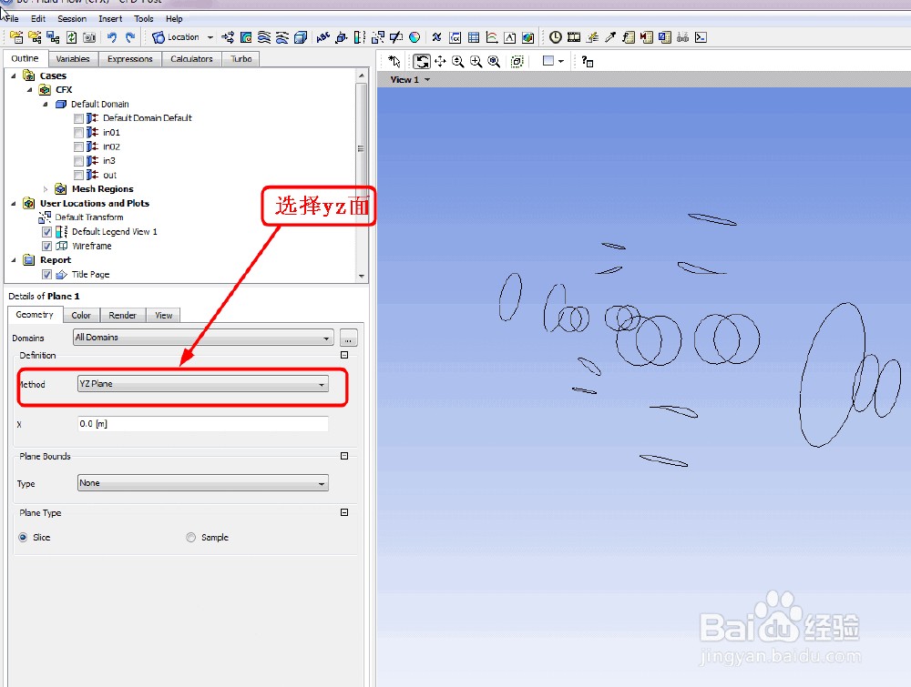
Task: Collapse the Definition section
Action: (x=344, y=355)
